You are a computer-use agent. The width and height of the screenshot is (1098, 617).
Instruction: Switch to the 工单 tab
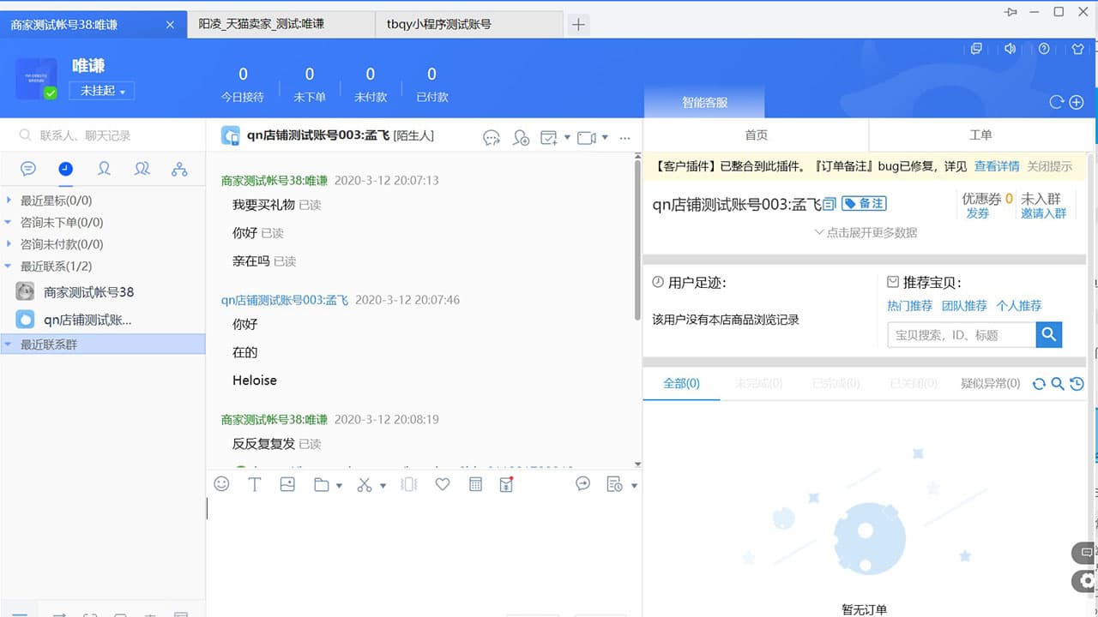pyautogui.click(x=980, y=135)
